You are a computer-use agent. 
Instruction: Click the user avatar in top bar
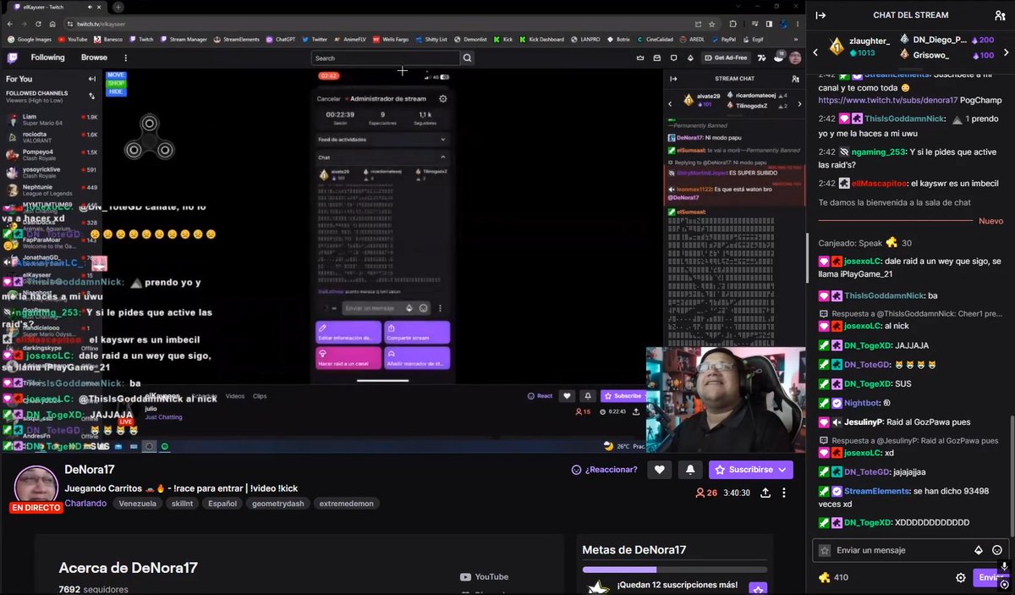pos(796,58)
